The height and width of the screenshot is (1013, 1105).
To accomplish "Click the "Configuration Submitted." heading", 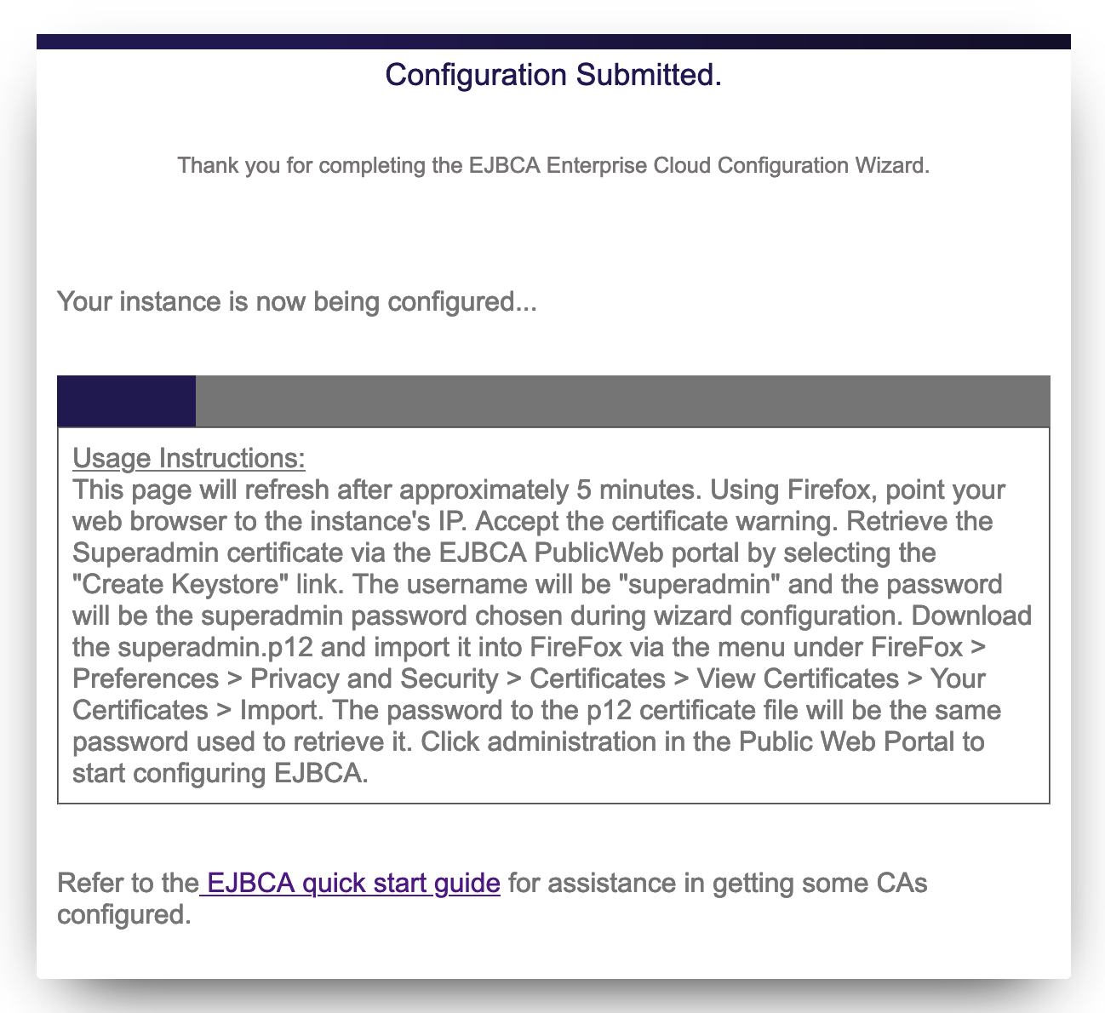I will pos(553,75).
